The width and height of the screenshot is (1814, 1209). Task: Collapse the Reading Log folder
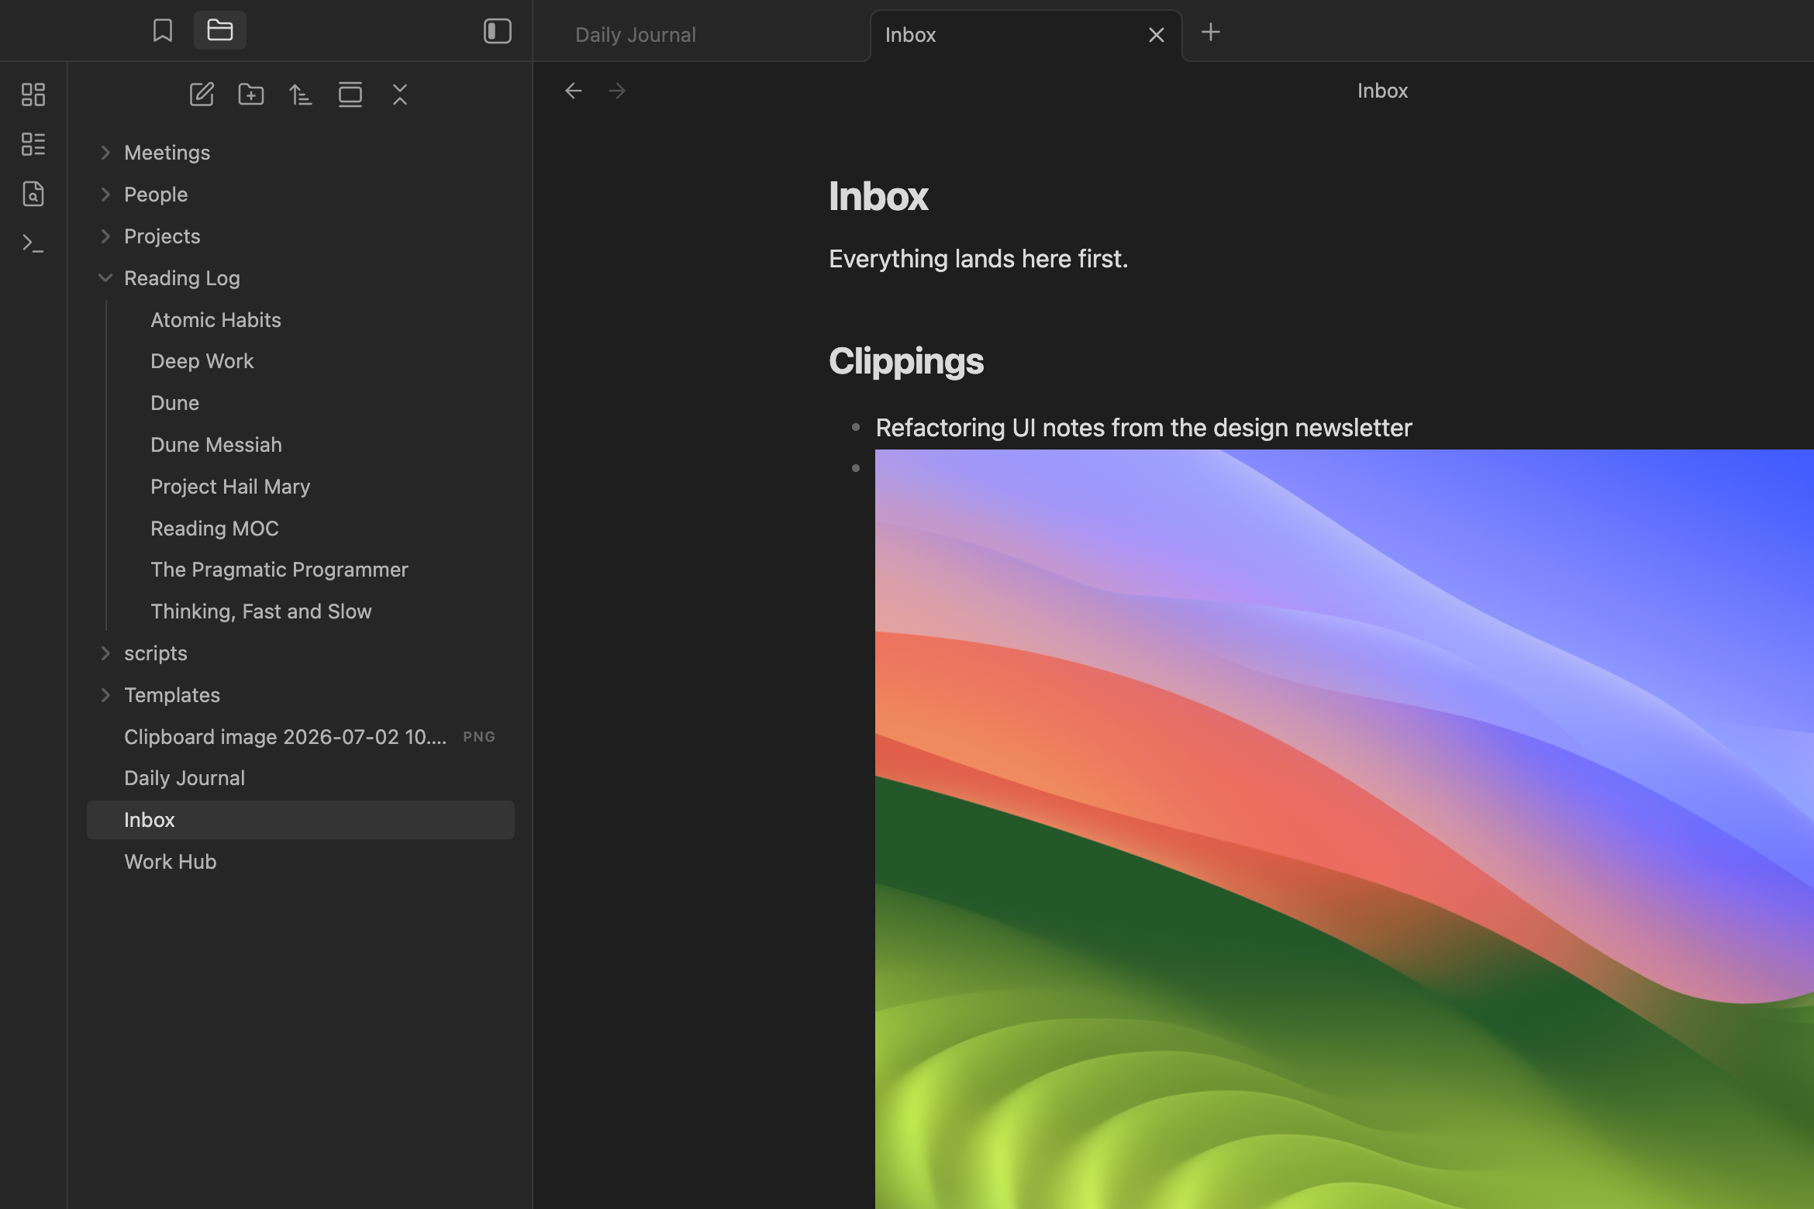pos(301,278)
